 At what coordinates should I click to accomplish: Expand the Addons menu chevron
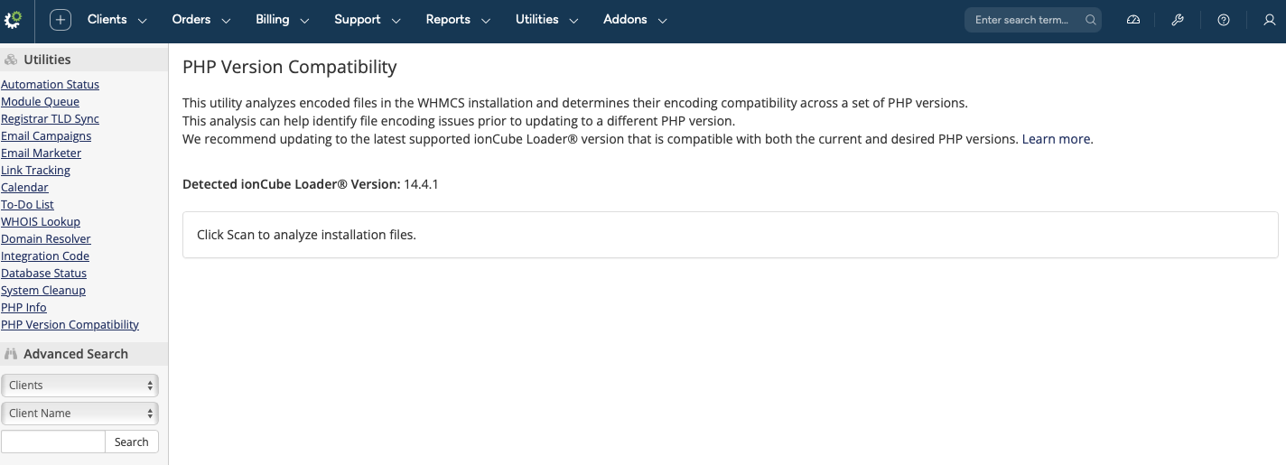click(x=663, y=21)
